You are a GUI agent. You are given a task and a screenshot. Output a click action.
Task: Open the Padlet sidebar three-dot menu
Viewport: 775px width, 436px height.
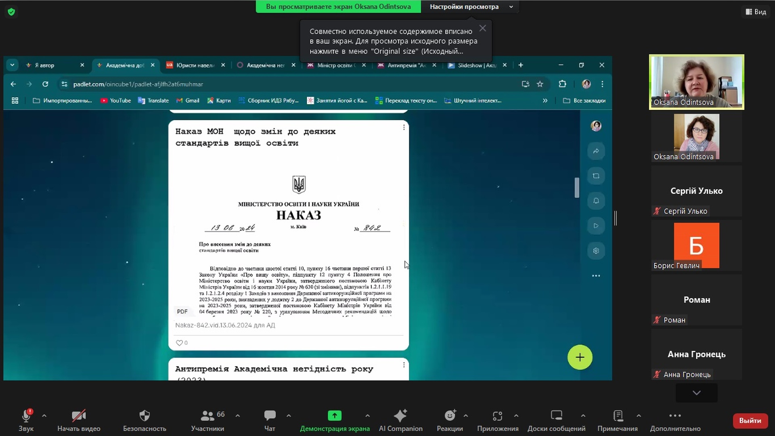coord(596,276)
